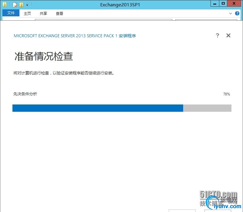Close the Exchange2013SP1 Explorer window
The height and width of the screenshot is (212, 243).
[x=234, y=3]
